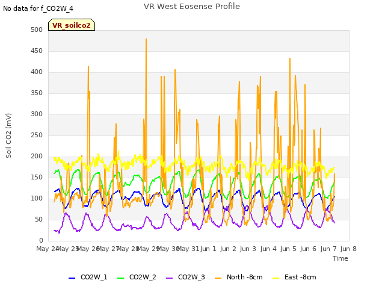Click the 100 y-axis tick label
385x289 pixels.
(37, 198)
